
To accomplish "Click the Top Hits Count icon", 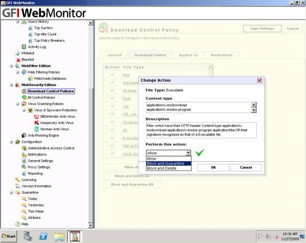I will [x=30, y=34].
